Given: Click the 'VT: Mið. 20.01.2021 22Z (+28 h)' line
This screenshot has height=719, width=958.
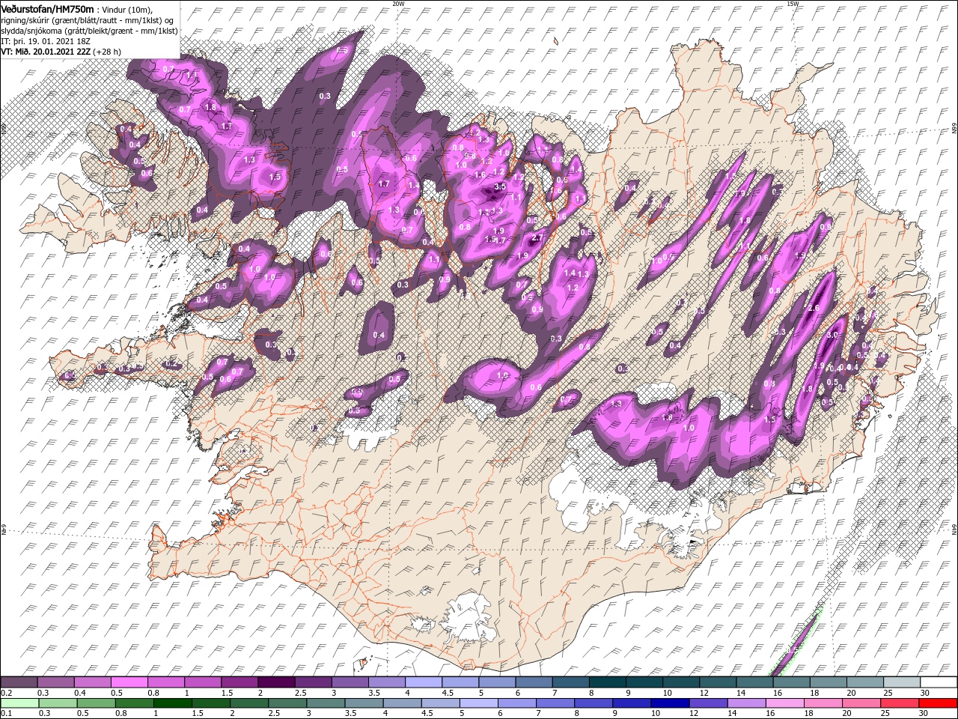Looking at the screenshot, I should click(x=61, y=52).
